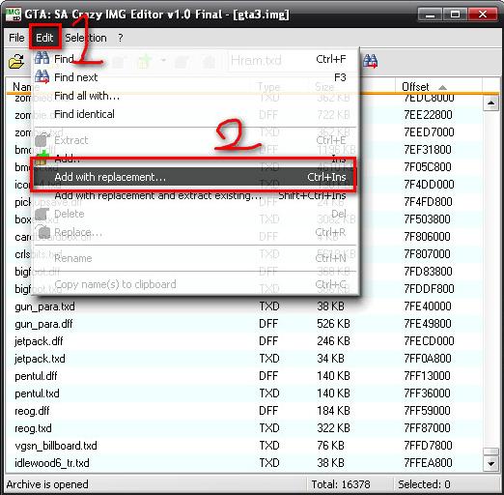Click the scrollbar up arrow
Image resolution: width=504 pixels, height=495 pixels.
click(x=490, y=103)
